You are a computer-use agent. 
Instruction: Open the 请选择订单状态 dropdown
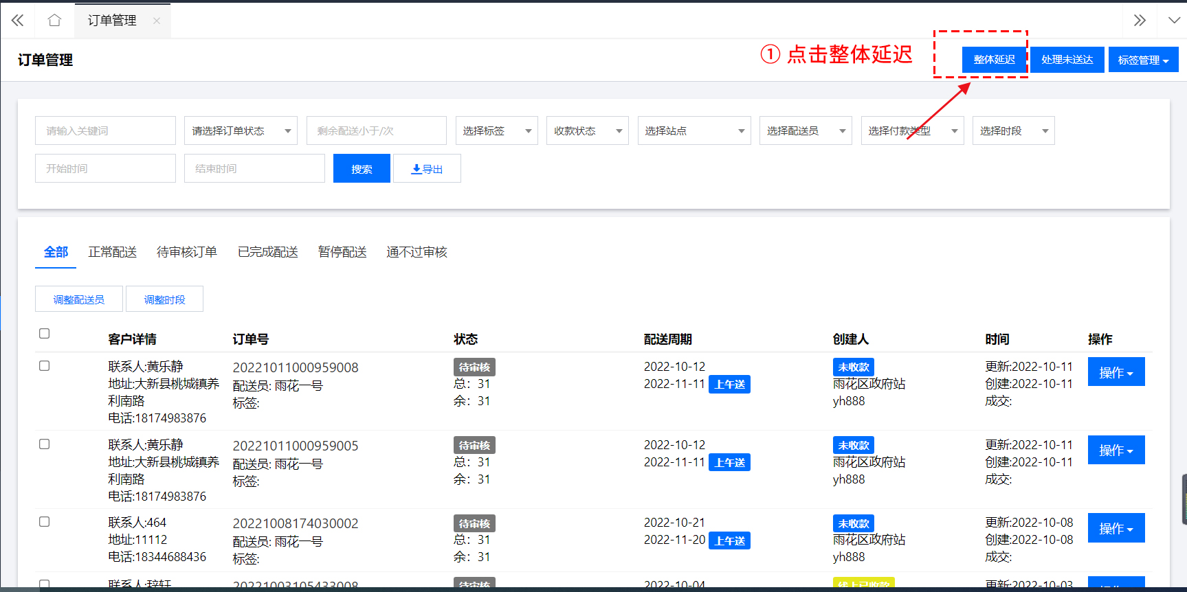click(x=241, y=130)
